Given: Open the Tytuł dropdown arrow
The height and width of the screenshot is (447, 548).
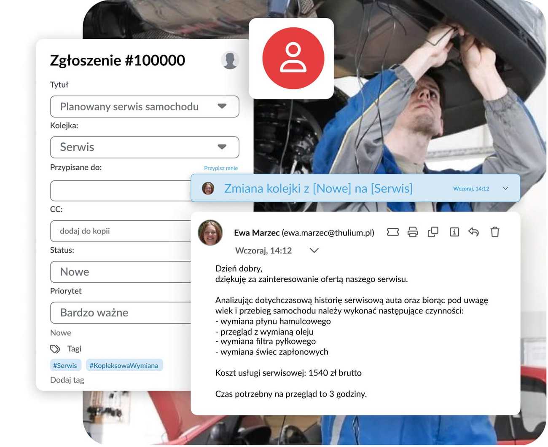Looking at the screenshot, I should click(222, 107).
